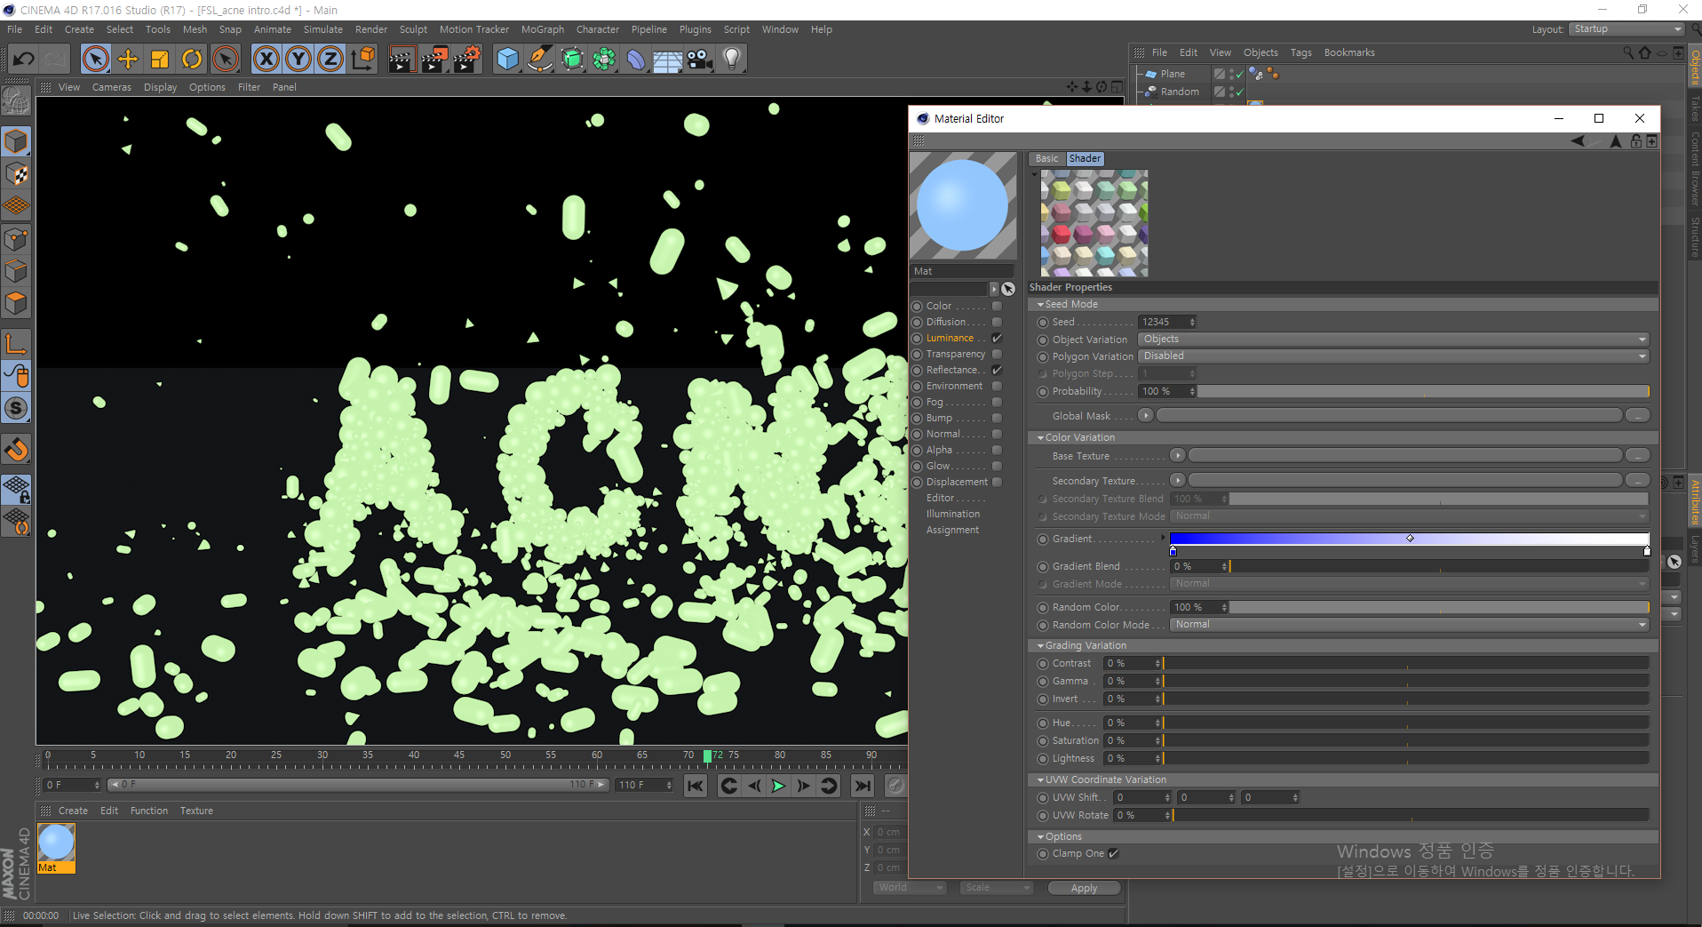This screenshot has height=927, width=1702.
Task: Enable the Alpha channel checkbox
Action: tap(997, 451)
